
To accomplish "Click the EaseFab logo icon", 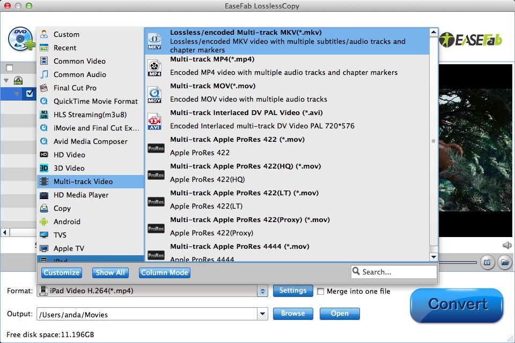I will pos(470,40).
